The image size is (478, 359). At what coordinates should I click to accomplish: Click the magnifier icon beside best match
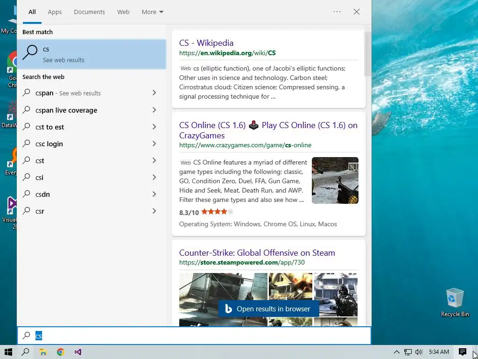(x=30, y=52)
